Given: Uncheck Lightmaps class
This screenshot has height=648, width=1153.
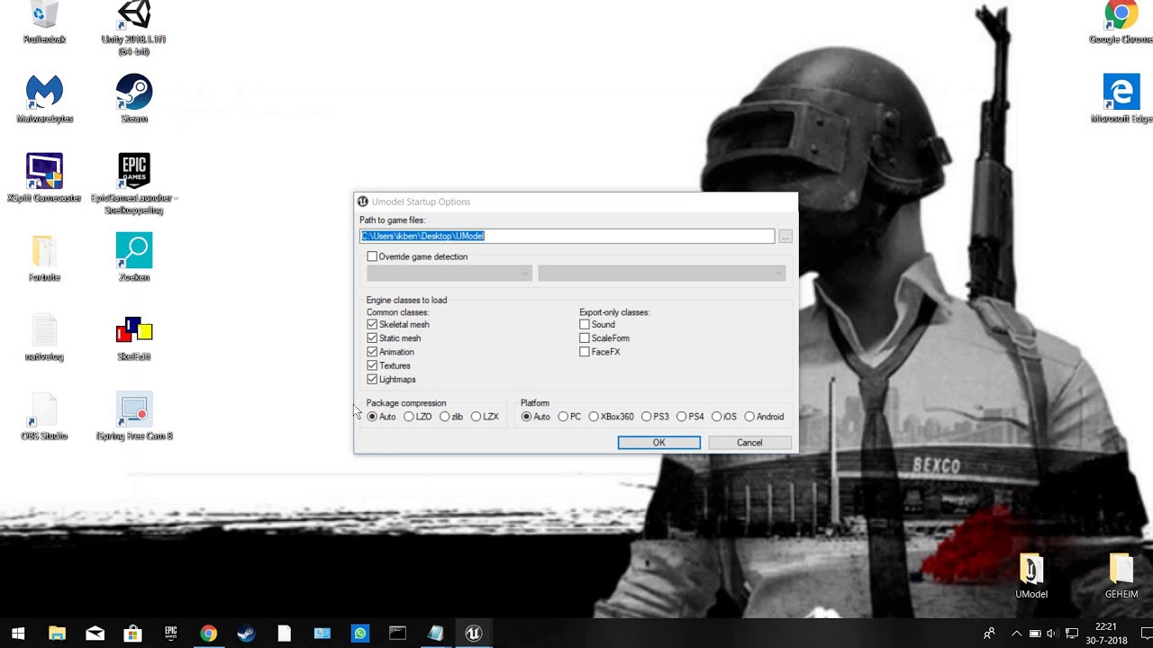Looking at the screenshot, I should click(x=372, y=380).
